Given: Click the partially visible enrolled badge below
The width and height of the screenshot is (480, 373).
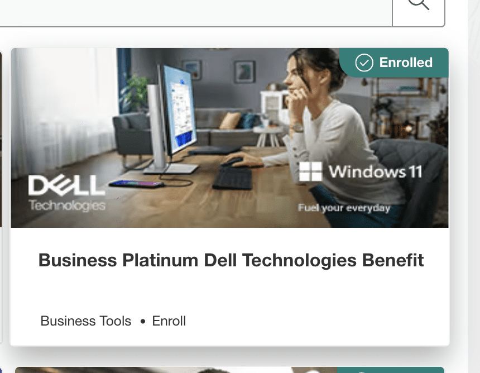Looking at the screenshot, I should [x=390, y=370].
